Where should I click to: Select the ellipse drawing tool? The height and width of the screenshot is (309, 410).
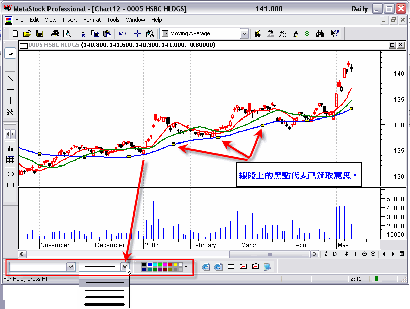[10, 174]
